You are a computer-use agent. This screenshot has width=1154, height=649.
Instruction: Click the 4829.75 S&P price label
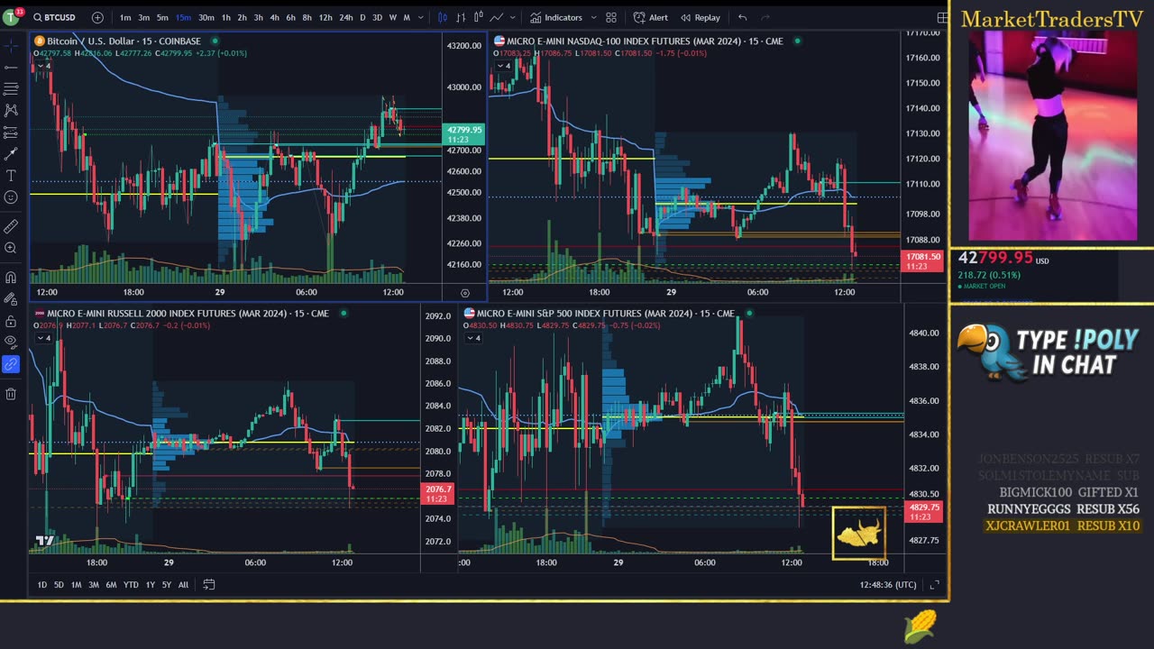point(924,511)
